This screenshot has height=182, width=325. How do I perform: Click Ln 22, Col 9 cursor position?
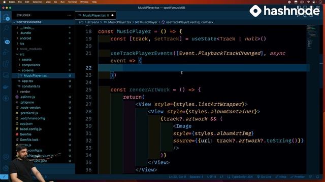coord(177,177)
